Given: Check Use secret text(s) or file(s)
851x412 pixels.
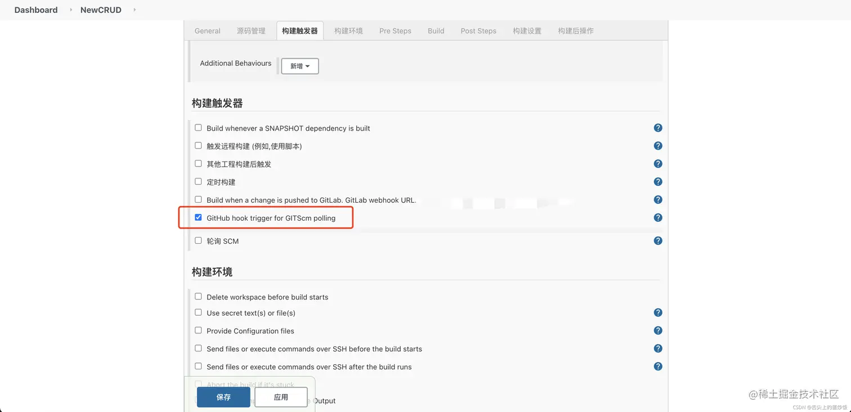Looking at the screenshot, I should point(198,312).
